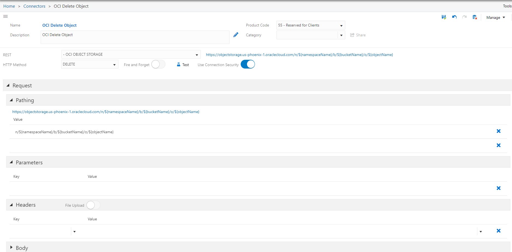Toggle the File Upload switch
The width and height of the screenshot is (512, 252).
[x=93, y=205]
